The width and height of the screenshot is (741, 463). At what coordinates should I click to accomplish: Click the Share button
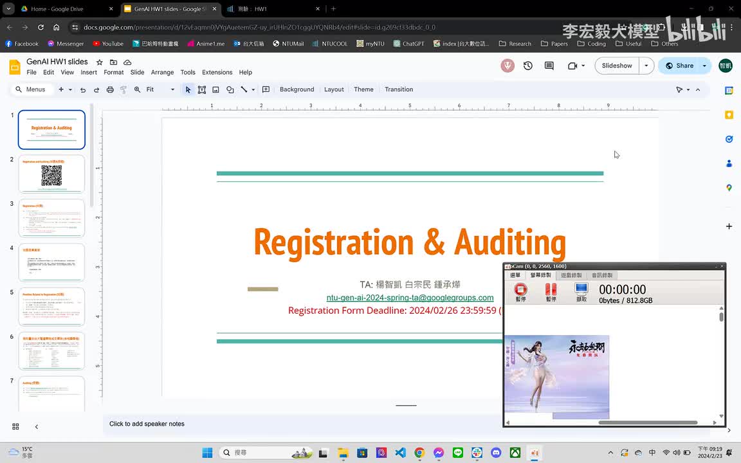pos(679,66)
